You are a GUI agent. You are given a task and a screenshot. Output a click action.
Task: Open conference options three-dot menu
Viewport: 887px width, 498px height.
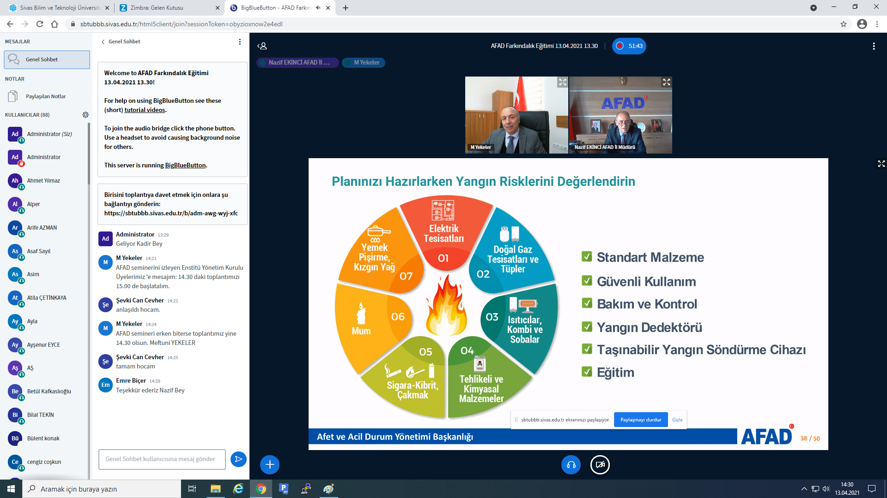pyautogui.click(x=873, y=46)
